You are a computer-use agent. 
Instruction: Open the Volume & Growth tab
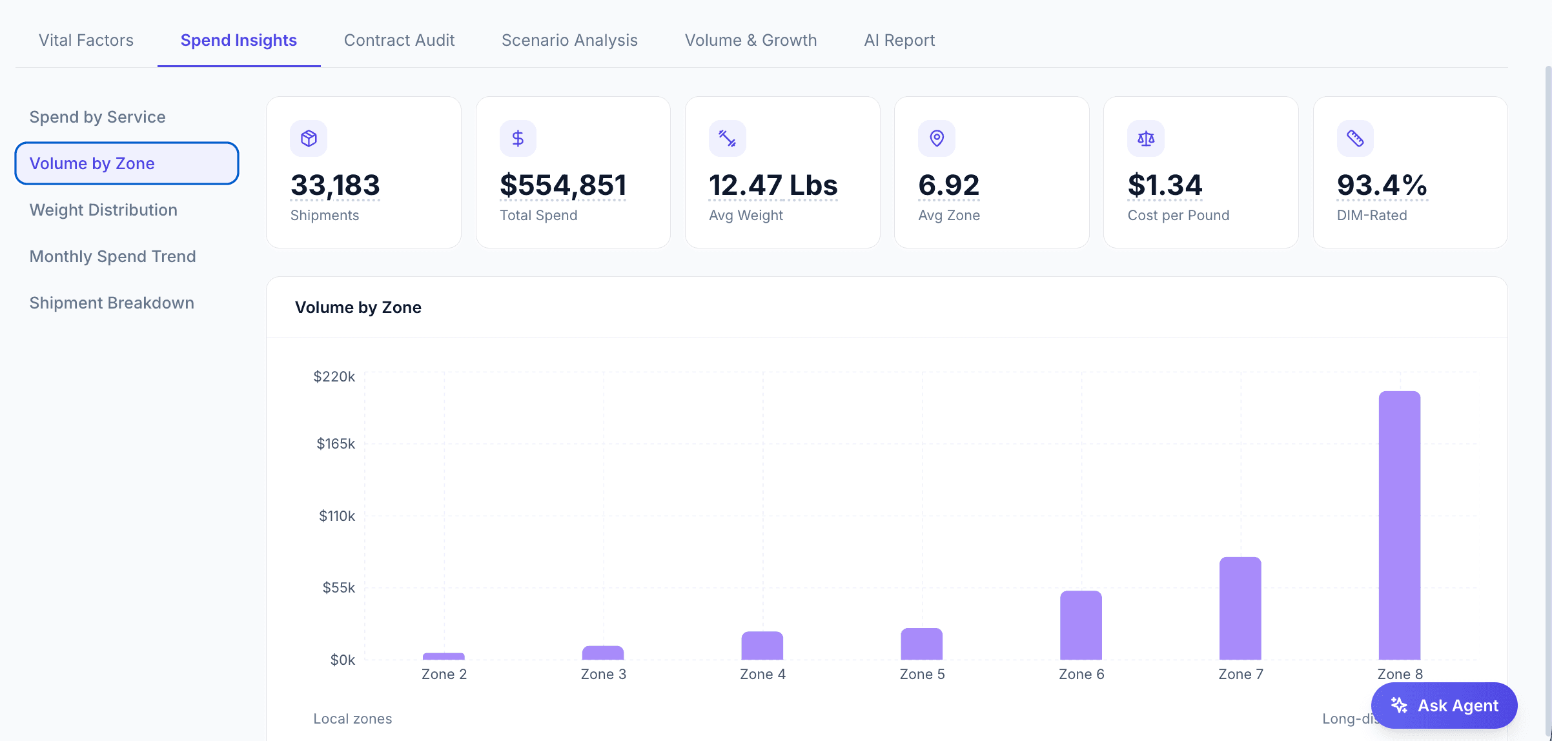[x=751, y=40]
